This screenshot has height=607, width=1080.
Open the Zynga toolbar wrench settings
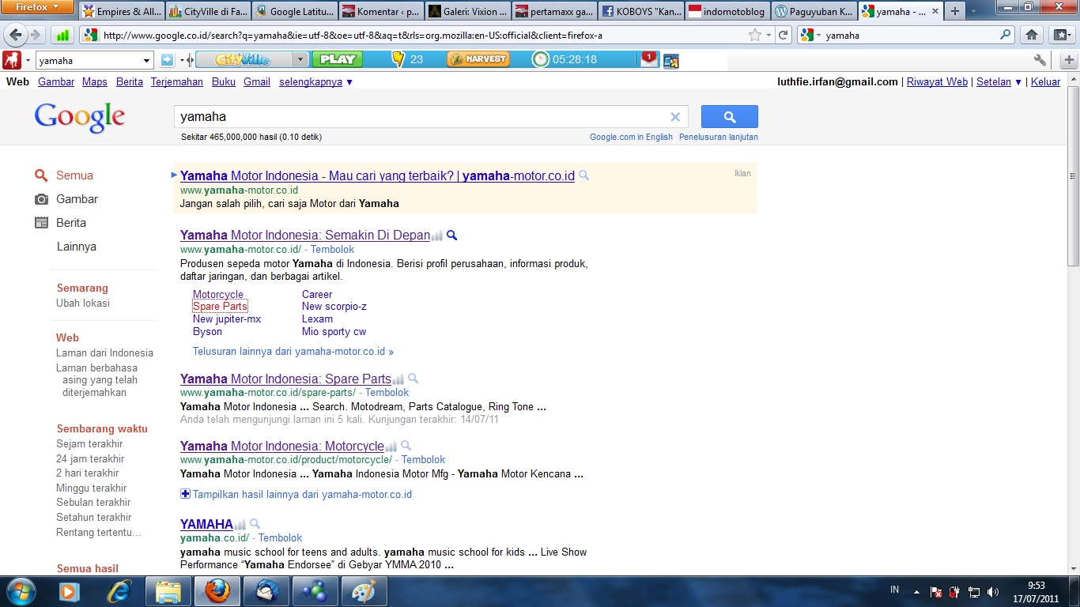(1040, 60)
